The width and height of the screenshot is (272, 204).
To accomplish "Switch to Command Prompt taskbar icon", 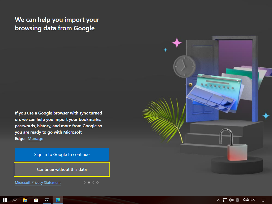I will click(47, 200).
